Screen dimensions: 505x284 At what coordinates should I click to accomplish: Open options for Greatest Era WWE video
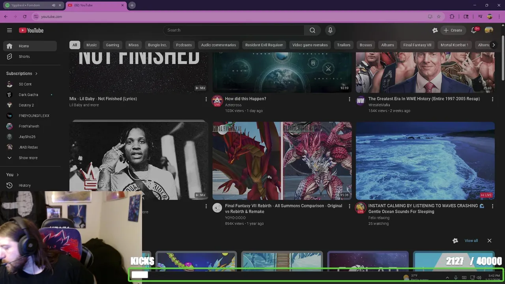[492, 99]
